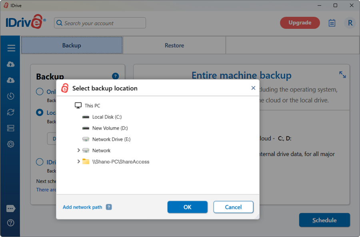Open the R account avatar

[350, 23]
